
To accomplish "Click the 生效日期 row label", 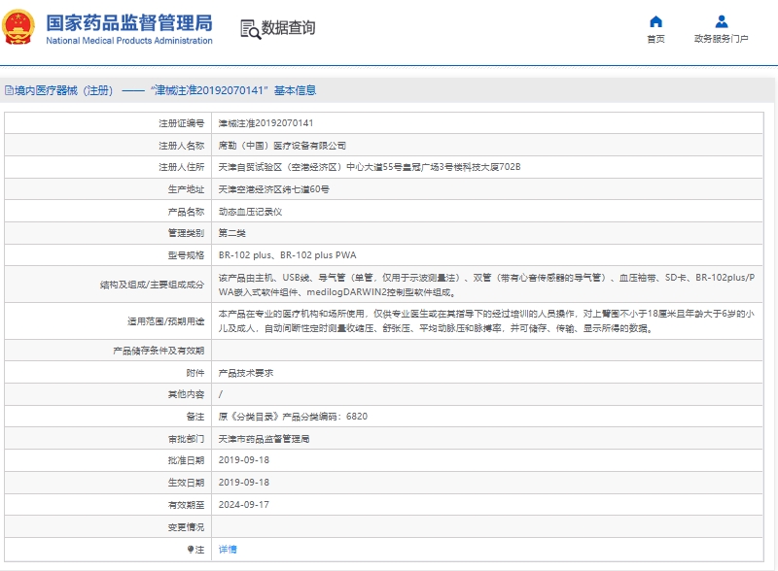I will click(x=186, y=483).
